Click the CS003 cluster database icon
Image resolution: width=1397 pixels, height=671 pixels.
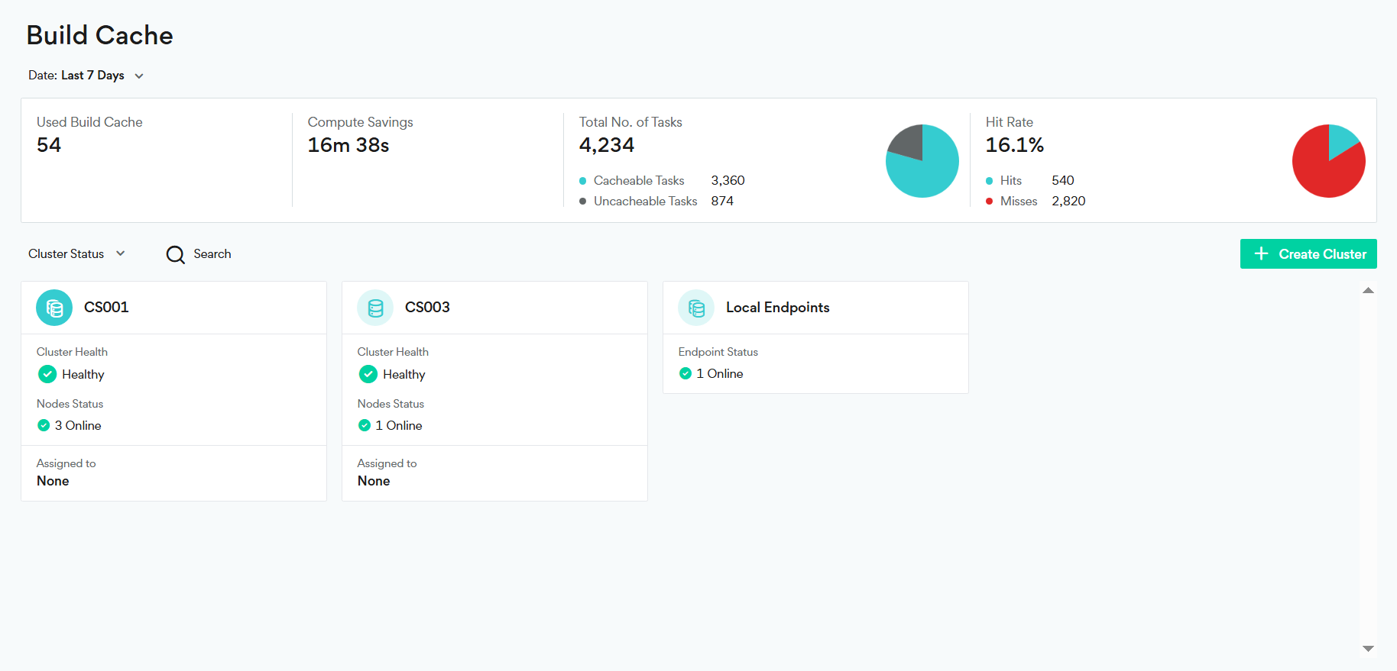coord(375,308)
